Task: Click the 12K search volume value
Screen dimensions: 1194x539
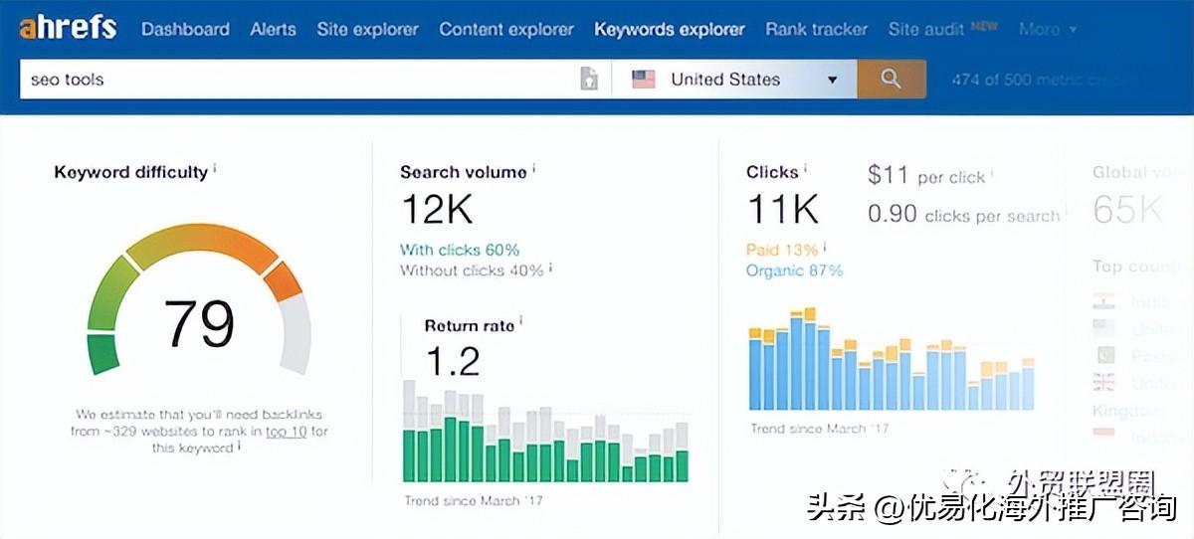Action: click(x=437, y=209)
